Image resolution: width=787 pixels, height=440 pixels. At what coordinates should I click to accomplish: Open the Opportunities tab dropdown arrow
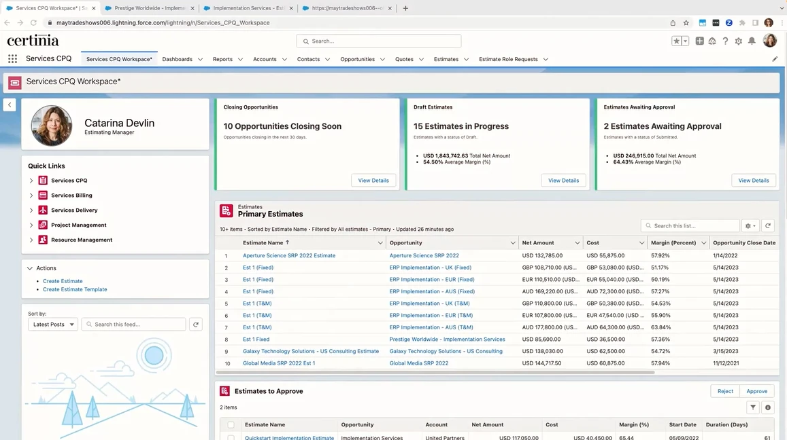point(384,59)
